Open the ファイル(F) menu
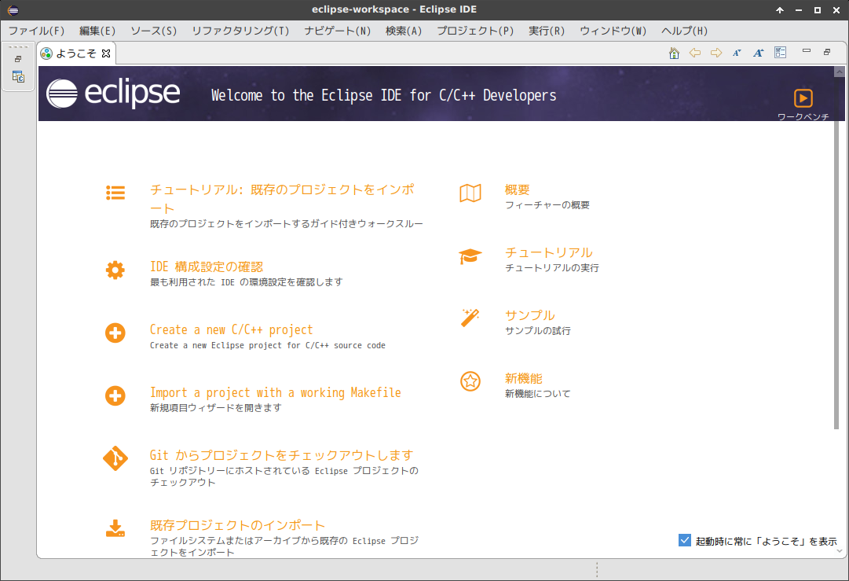This screenshot has height=581, width=849. coord(36,31)
